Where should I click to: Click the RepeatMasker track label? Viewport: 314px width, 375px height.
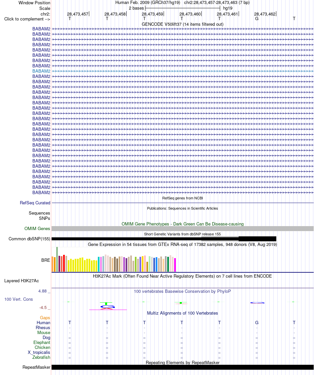pos(36,367)
